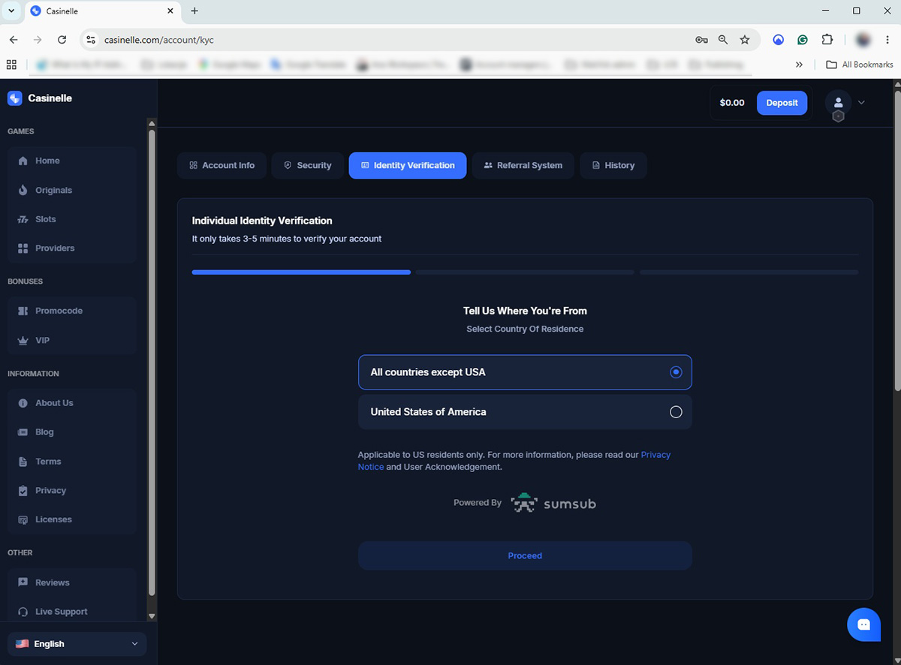Switch to Account Info tab

tap(222, 165)
